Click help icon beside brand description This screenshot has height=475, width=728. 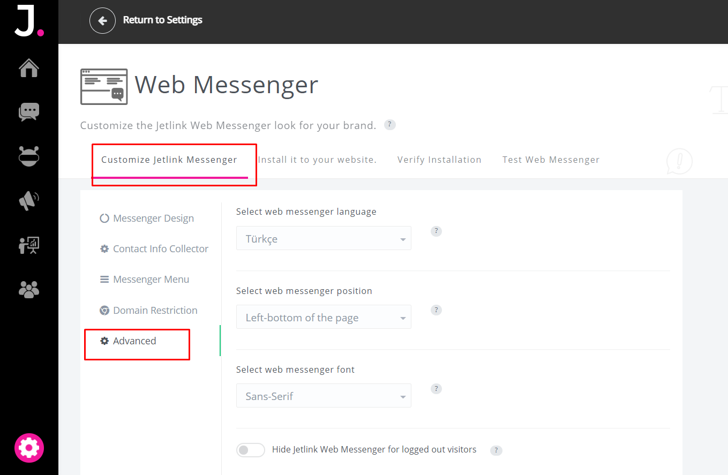pos(390,125)
